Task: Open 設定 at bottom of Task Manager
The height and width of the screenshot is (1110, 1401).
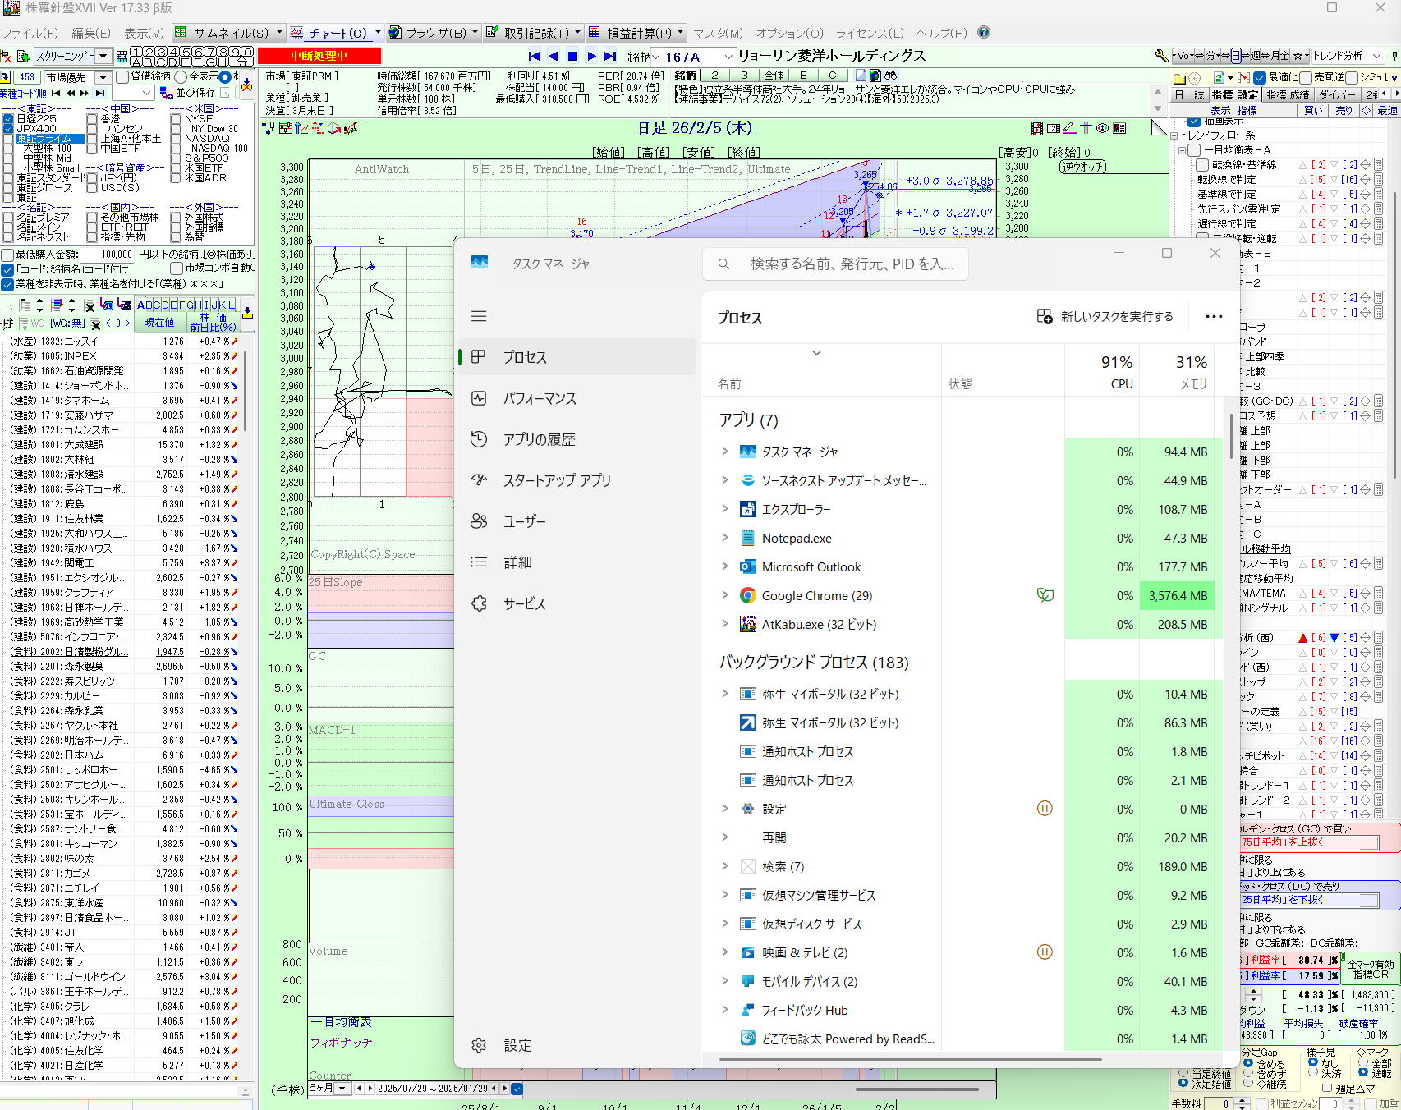Action: click(517, 1045)
